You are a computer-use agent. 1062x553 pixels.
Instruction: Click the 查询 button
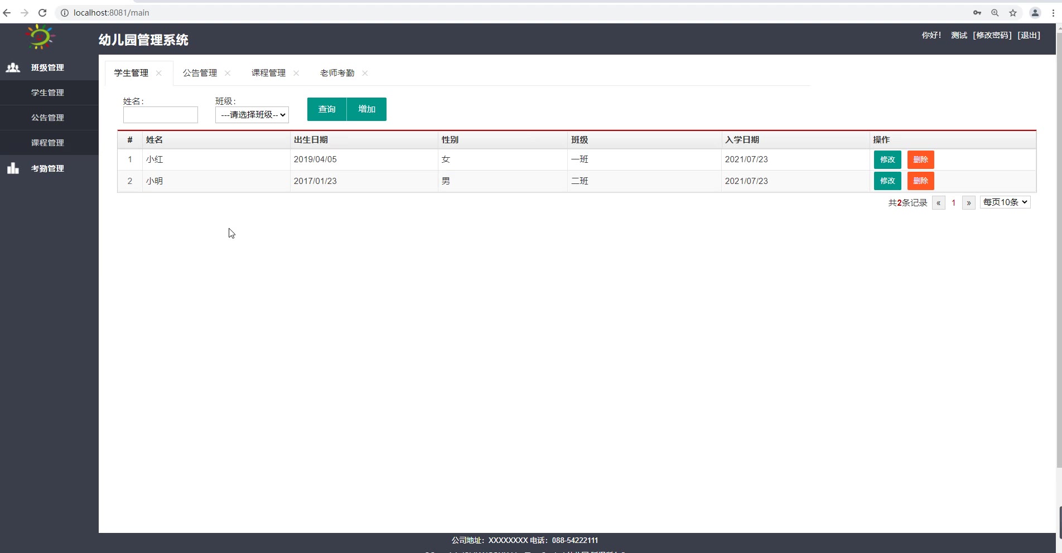327,109
